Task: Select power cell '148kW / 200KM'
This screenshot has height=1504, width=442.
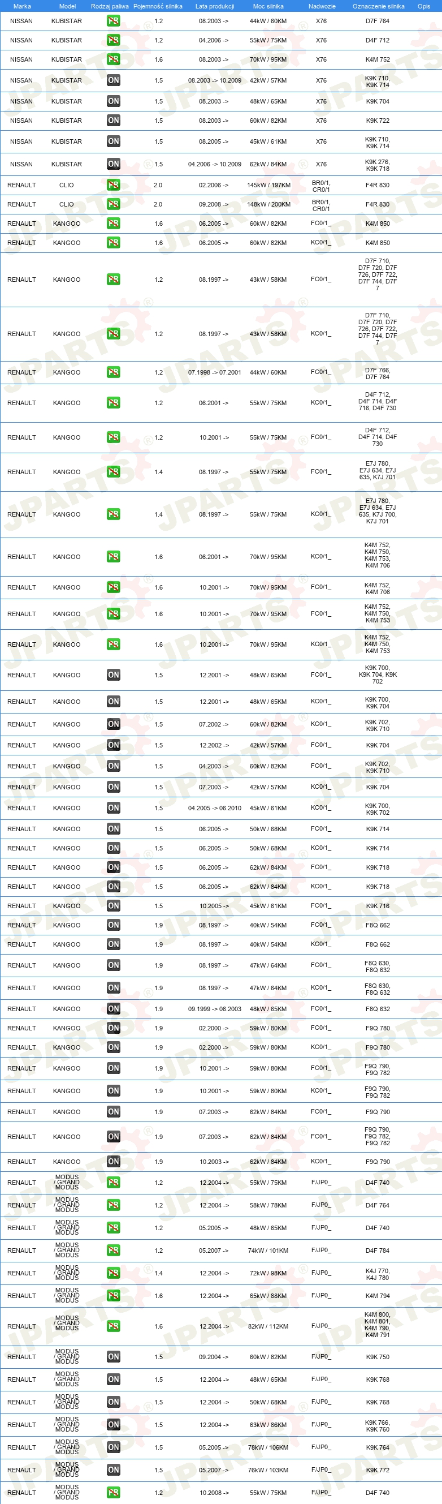Action: pyautogui.click(x=268, y=205)
